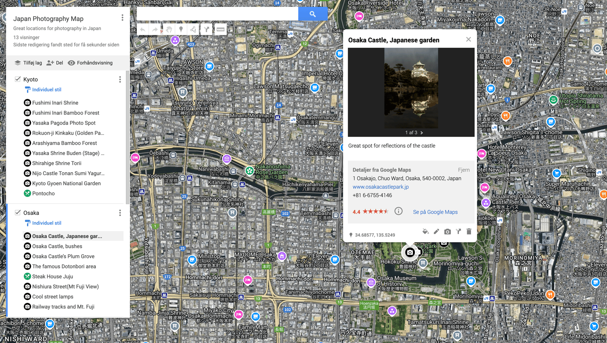Close the Osaka Castle info popup

coord(468,39)
